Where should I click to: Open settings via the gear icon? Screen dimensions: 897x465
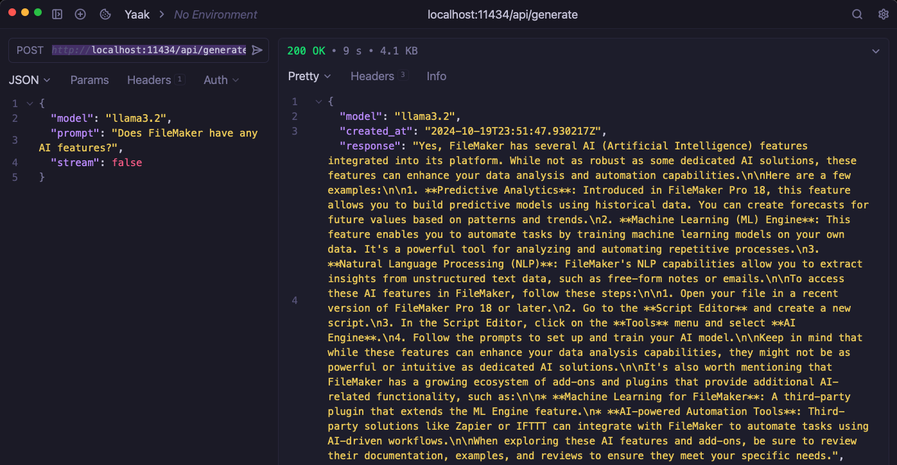pos(883,14)
